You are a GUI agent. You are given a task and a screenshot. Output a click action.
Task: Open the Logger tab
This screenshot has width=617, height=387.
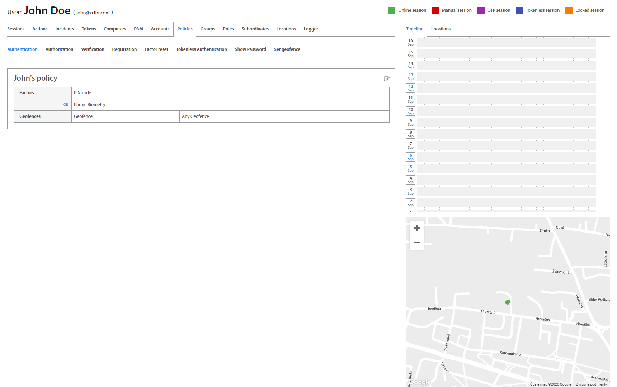pos(311,29)
